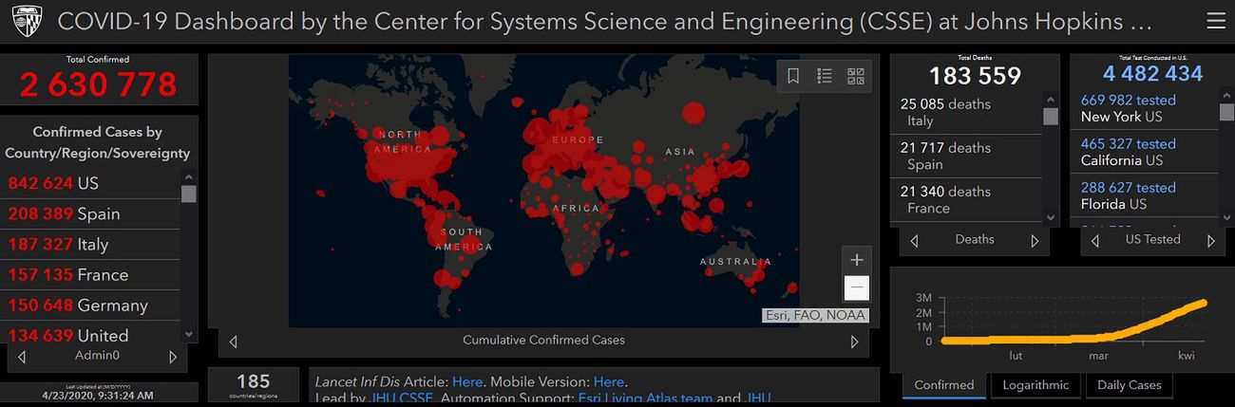1235x407 pixels.
Task: Go to previous map view, left arrow
Action: click(x=234, y=342)
